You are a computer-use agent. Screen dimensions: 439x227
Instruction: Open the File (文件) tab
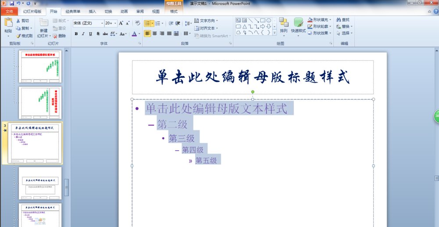click(x=10, y=11)
